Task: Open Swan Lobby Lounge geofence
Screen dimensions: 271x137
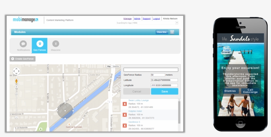Action: (x=138, y=101)
